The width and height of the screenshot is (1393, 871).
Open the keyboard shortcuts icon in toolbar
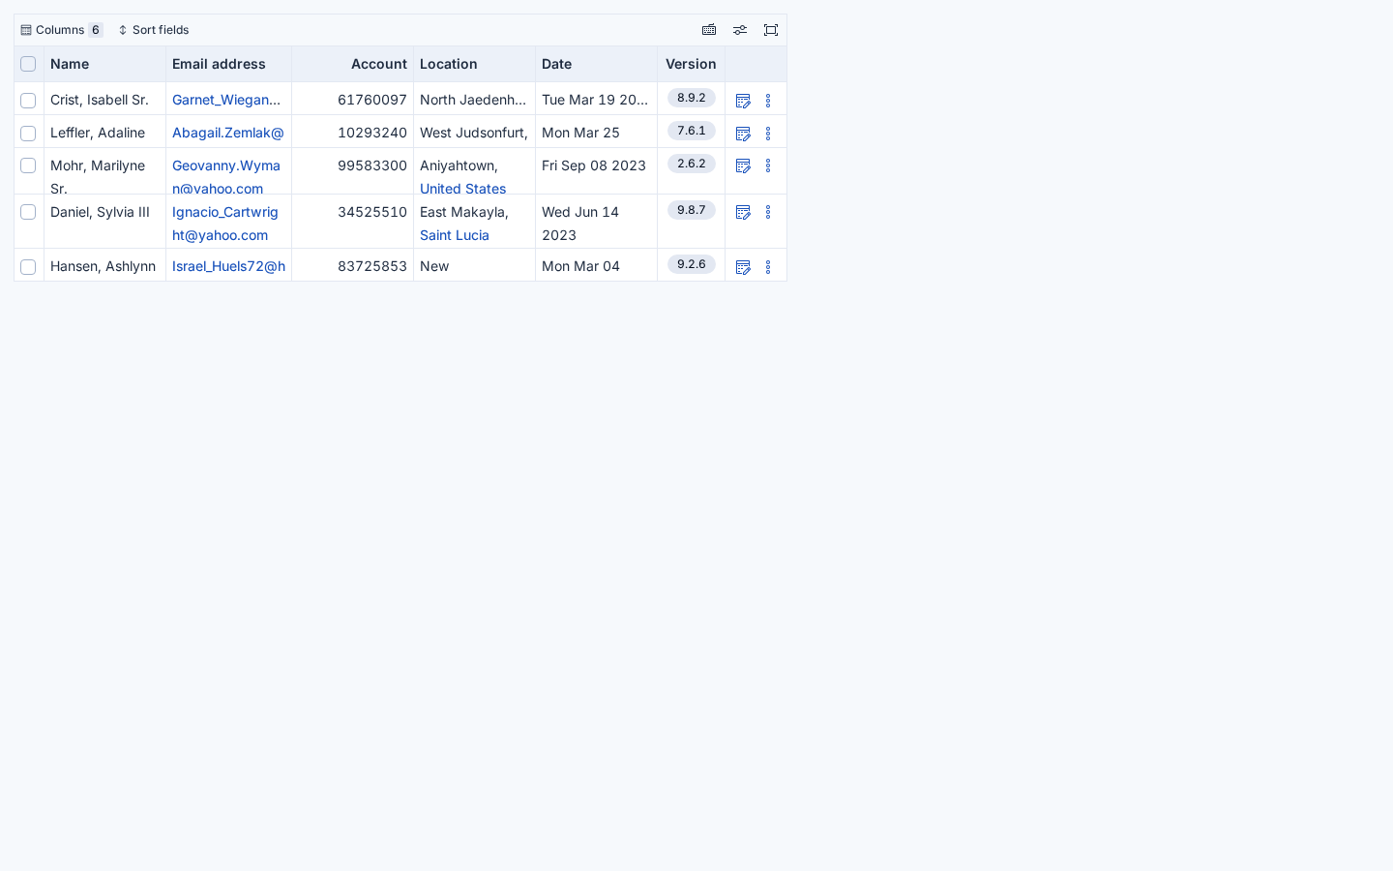click(x=709, y=30)
